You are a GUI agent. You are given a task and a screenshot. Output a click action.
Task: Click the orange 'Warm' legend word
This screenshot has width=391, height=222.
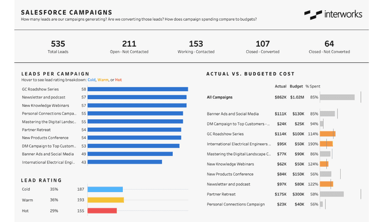click(x=103, y=80)
